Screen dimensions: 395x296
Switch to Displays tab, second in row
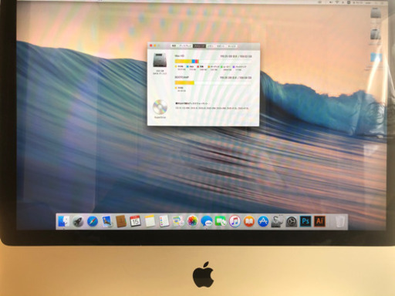[185, 45]
